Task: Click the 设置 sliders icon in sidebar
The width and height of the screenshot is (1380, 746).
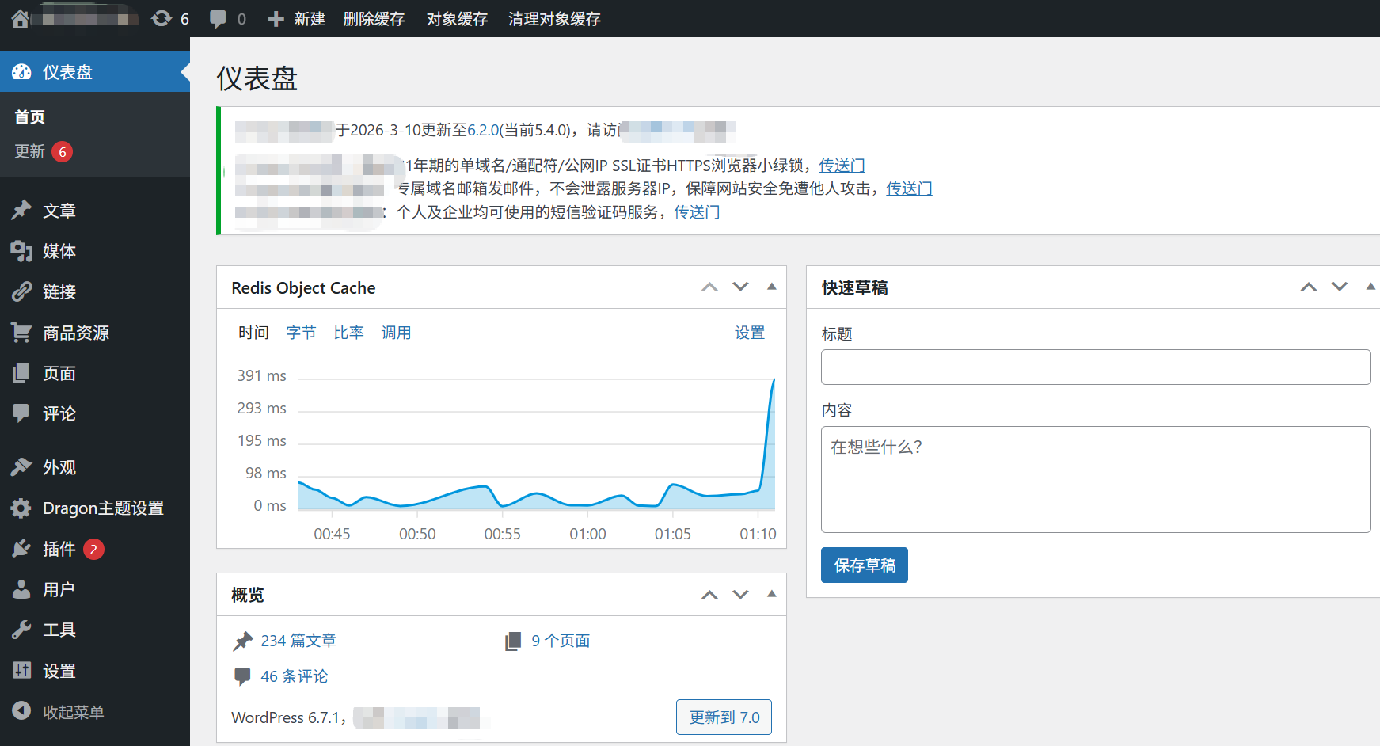Action: [x=21, y=671]
